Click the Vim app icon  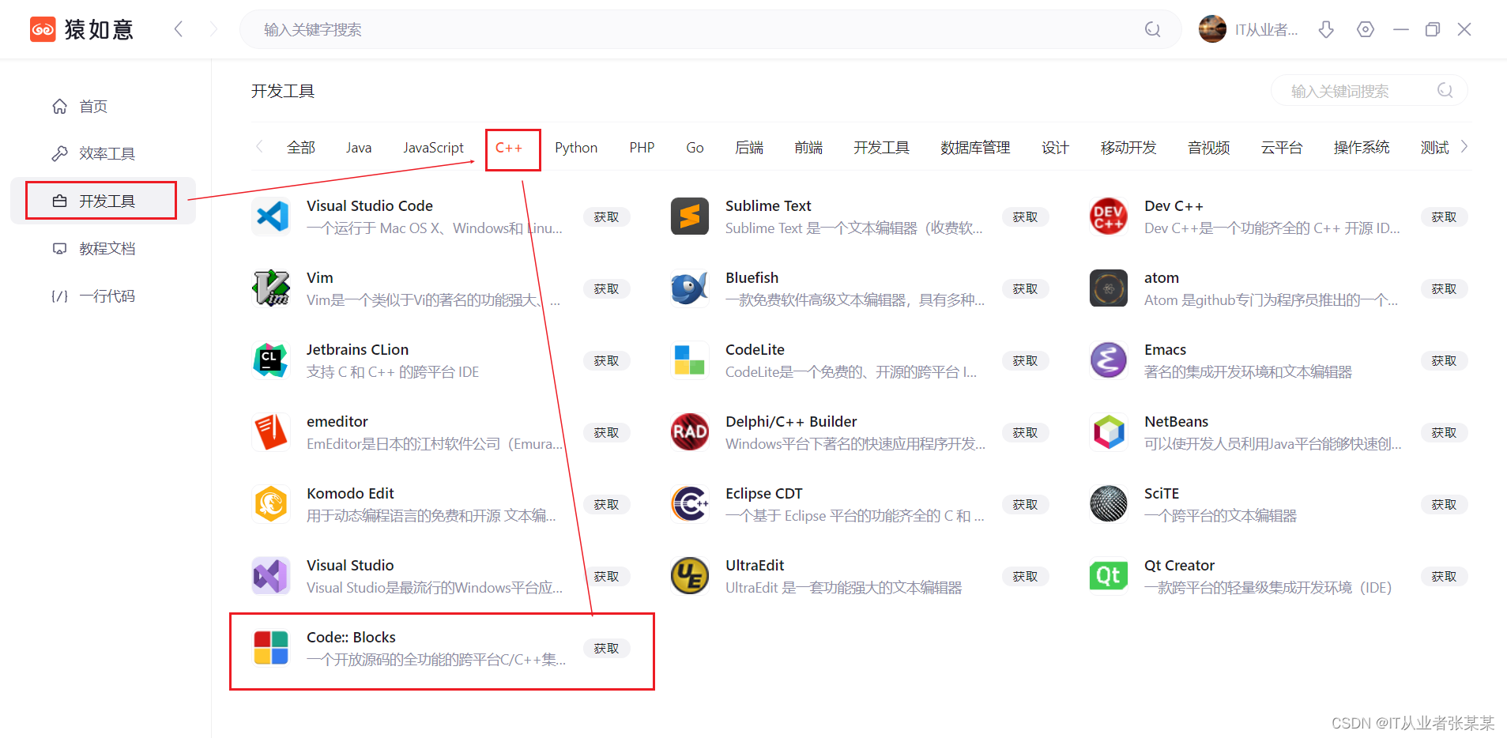(271, 288)
